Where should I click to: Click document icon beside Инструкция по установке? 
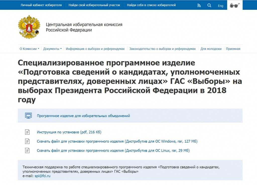click(x=27, y=132)
